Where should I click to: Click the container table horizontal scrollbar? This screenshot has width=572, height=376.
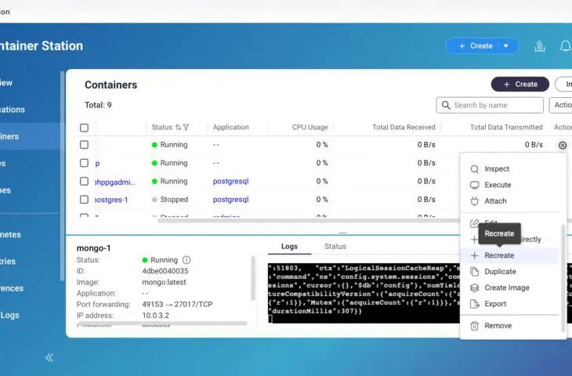[308, 221]
